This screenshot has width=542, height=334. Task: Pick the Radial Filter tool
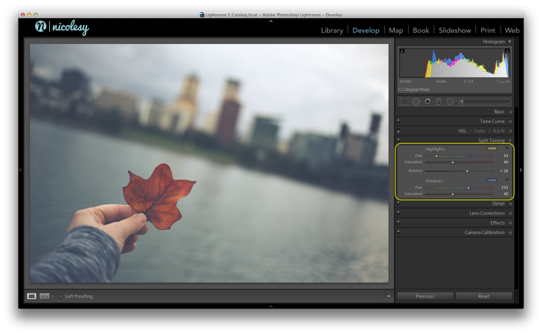[x=450, y=101]
